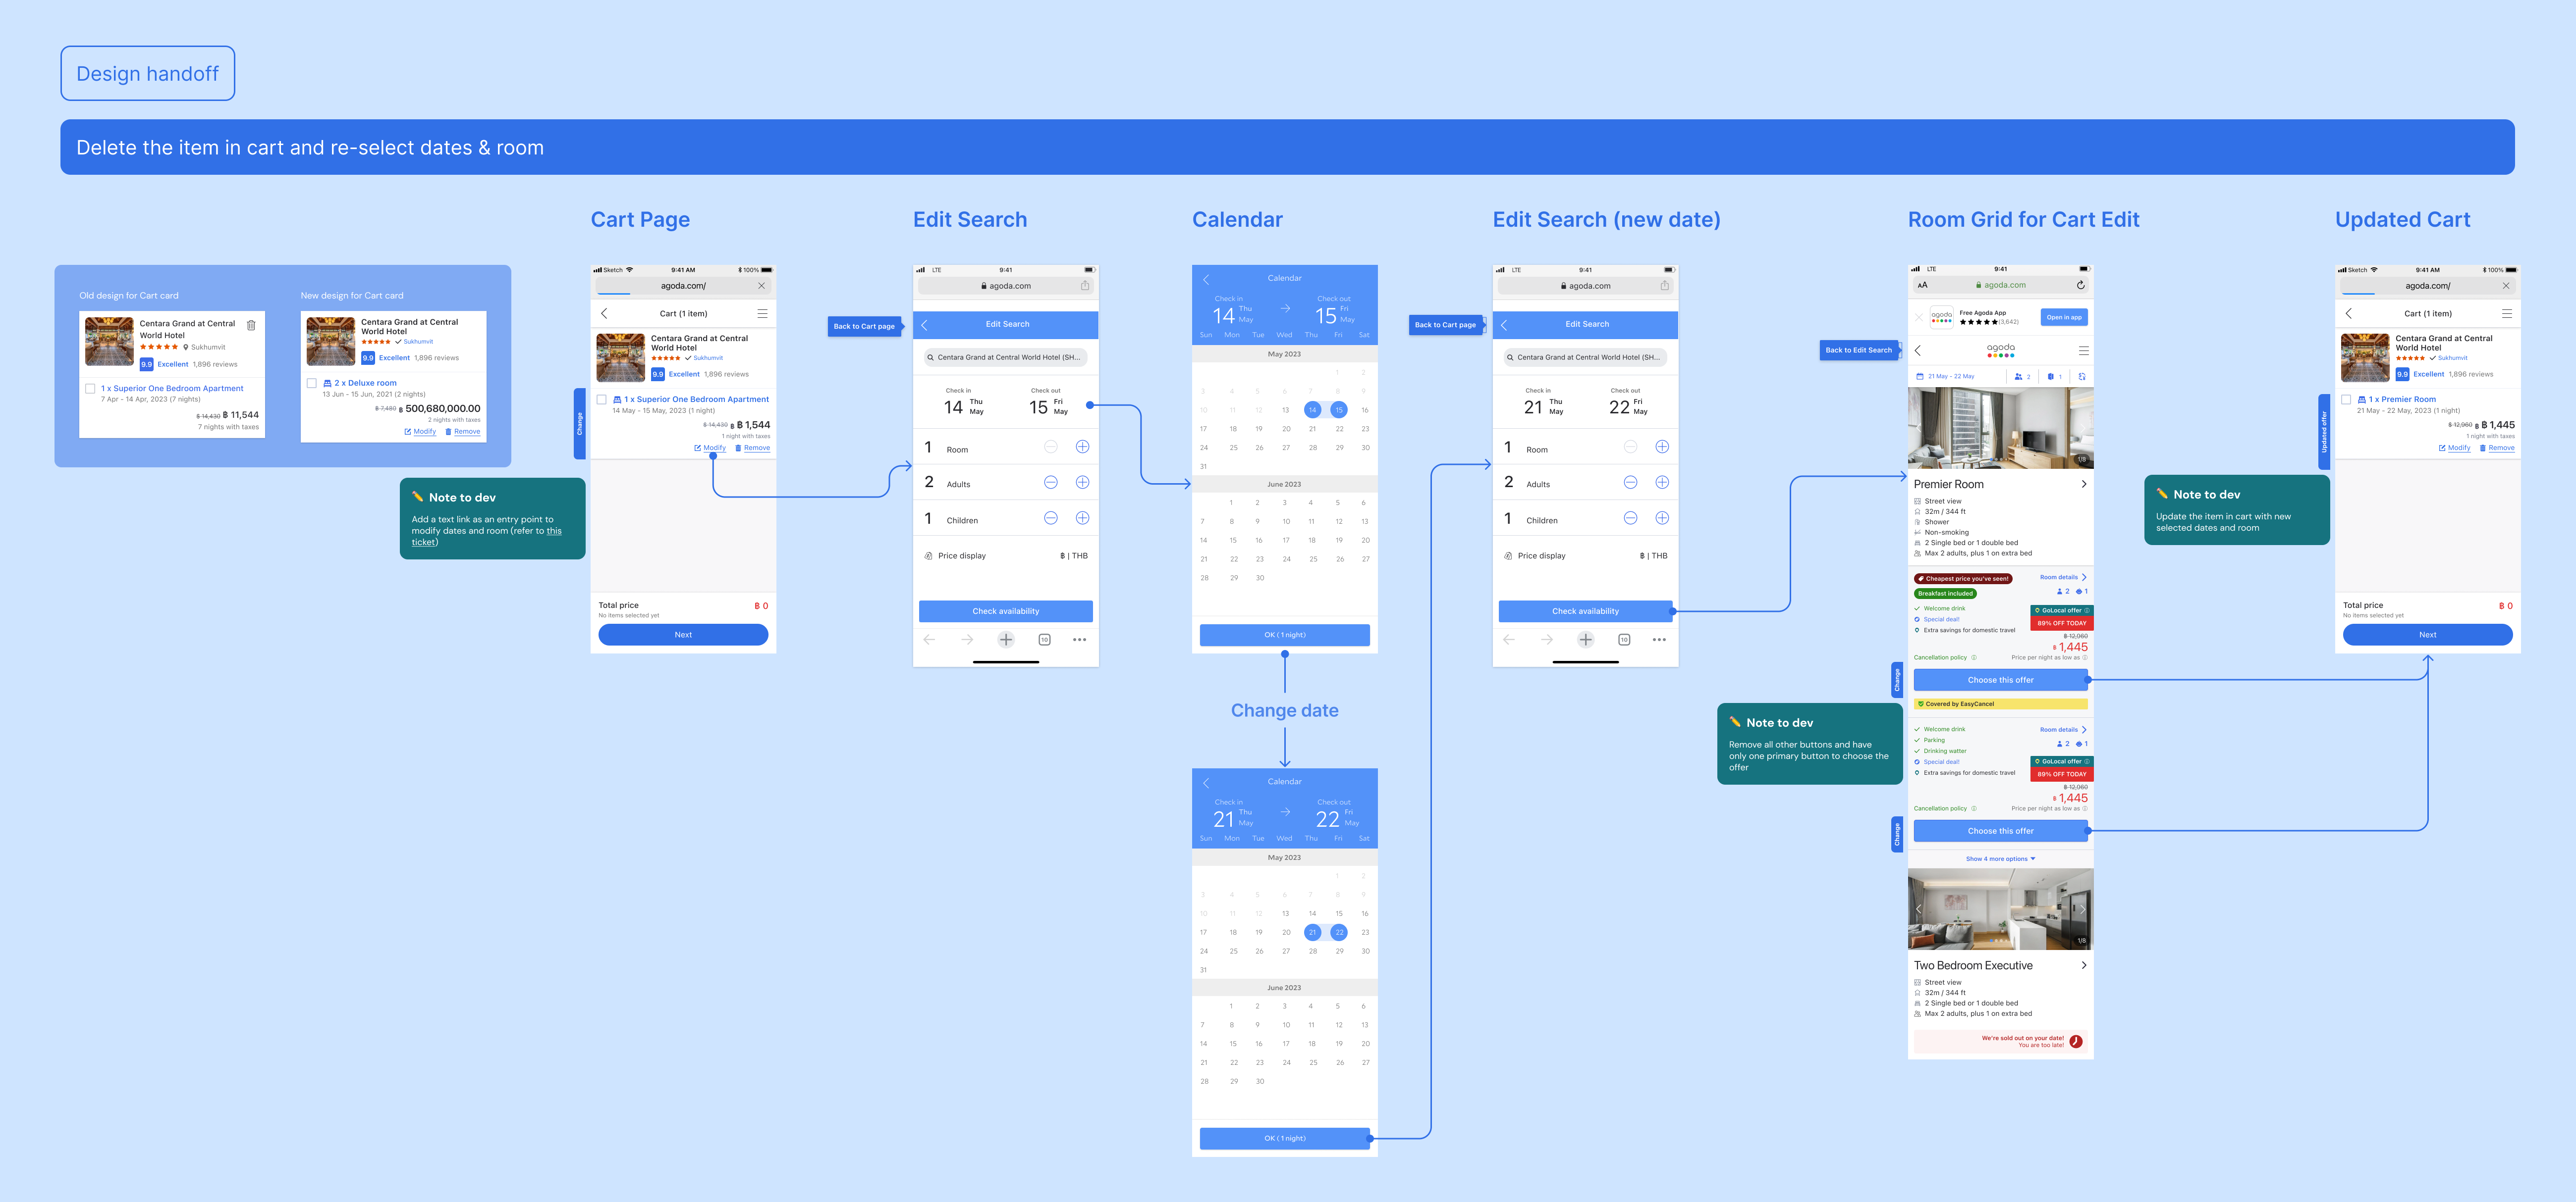Expand Show 4 more options
The width and height of the screenshot is (2576, 1202).
point(2000,858)
